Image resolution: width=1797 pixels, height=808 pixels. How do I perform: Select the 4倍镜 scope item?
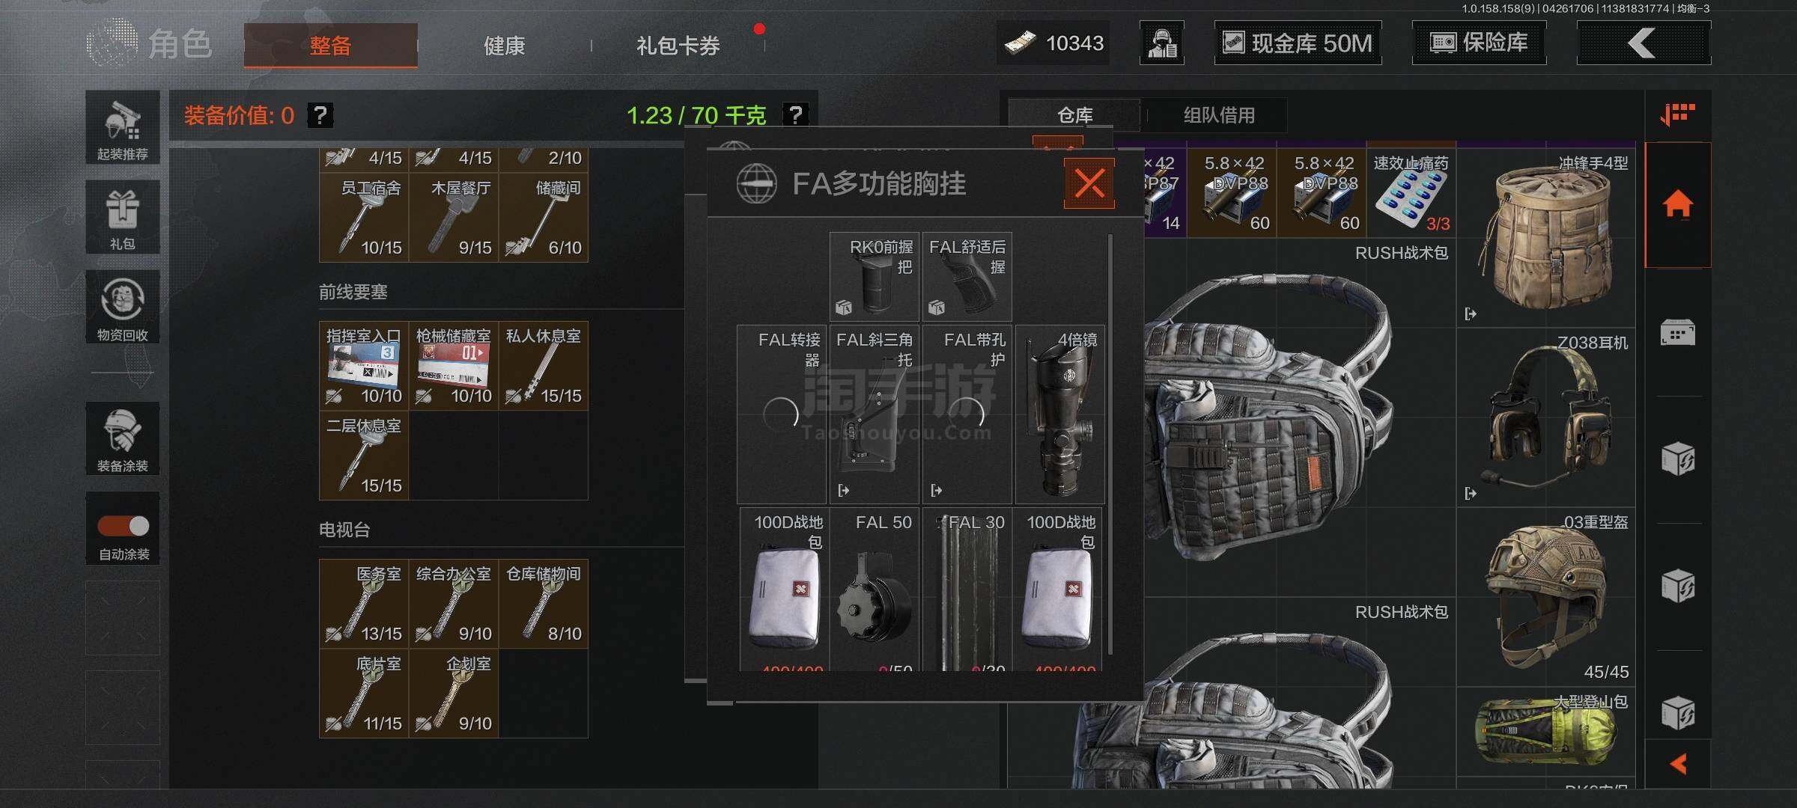point(1059,414)
